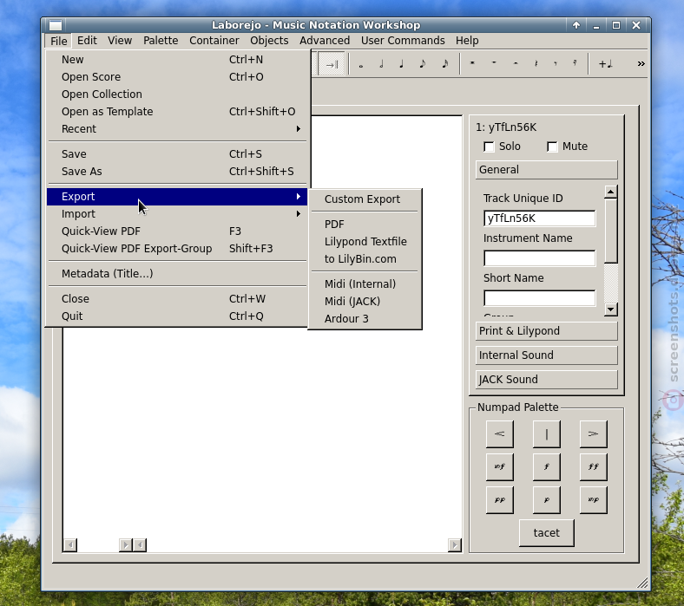Click the Track Unique ID field
This screenshot has height=606, width=684.
pos(540,218)
